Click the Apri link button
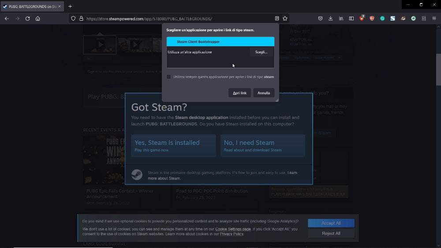This screenshot has width=441, height=248. pos(239,93)
